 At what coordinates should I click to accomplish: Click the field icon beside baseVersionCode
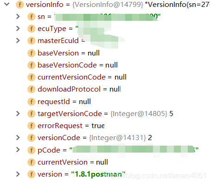coord(32,65)
